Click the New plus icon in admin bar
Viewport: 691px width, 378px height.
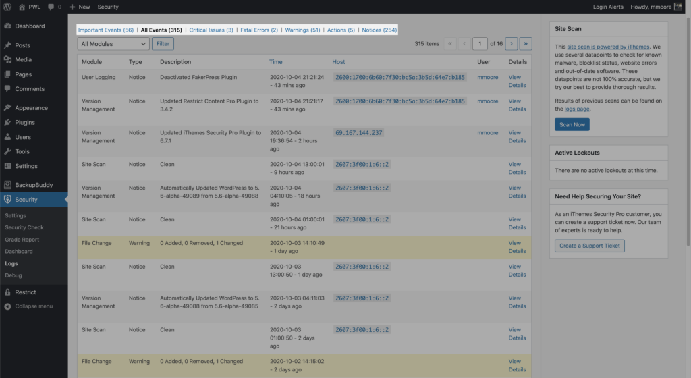(x=72, y=7)
